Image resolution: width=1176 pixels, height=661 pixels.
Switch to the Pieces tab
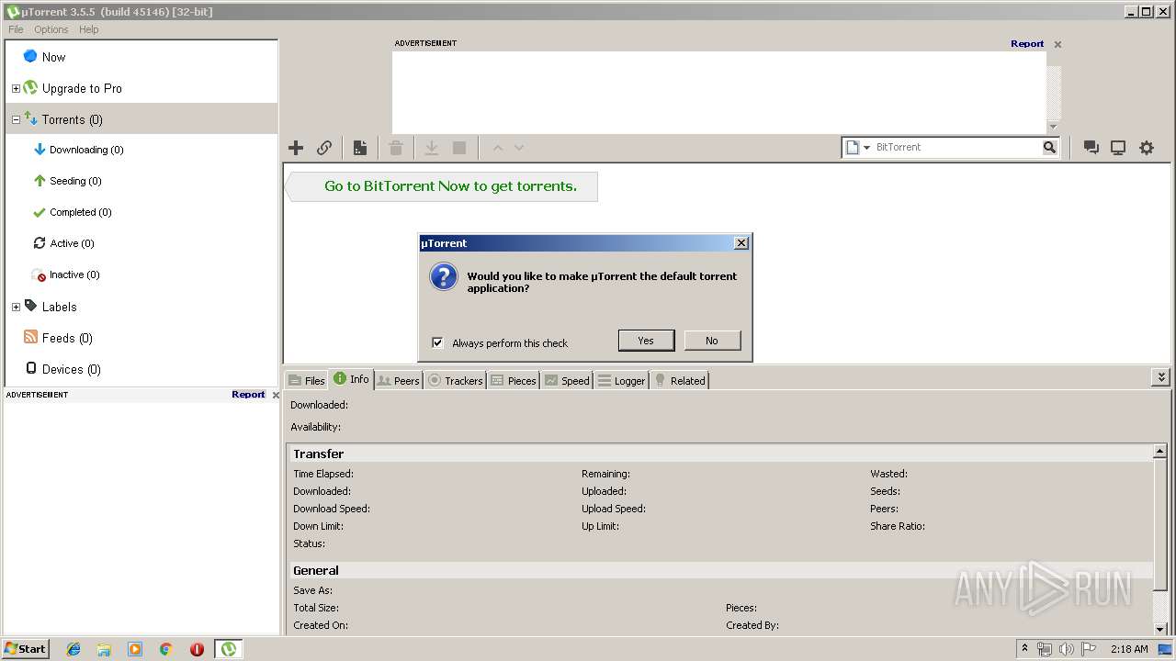pos(514,380)
